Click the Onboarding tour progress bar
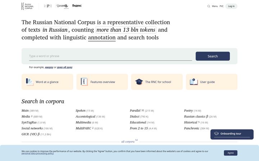The width and height of the screenshot is (259, 161). pyautogui.click(x=232, y=137)
